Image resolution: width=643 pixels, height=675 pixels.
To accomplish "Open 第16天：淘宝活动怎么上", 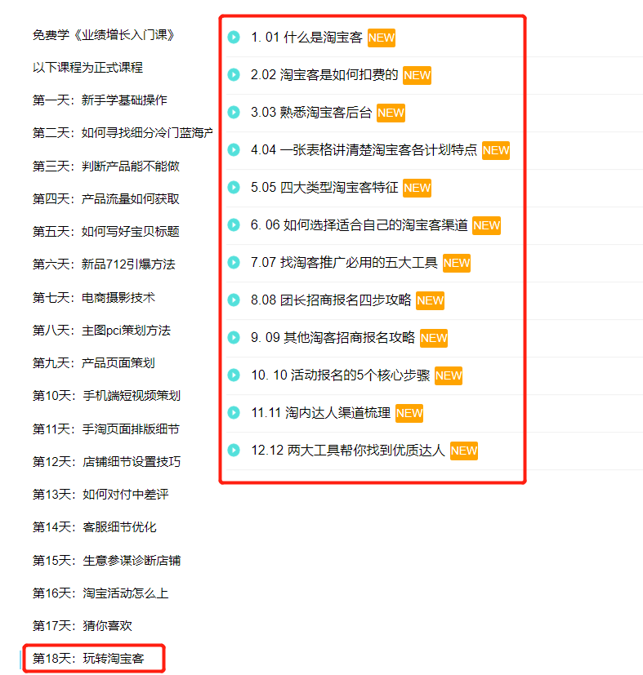I will [100, 593].
